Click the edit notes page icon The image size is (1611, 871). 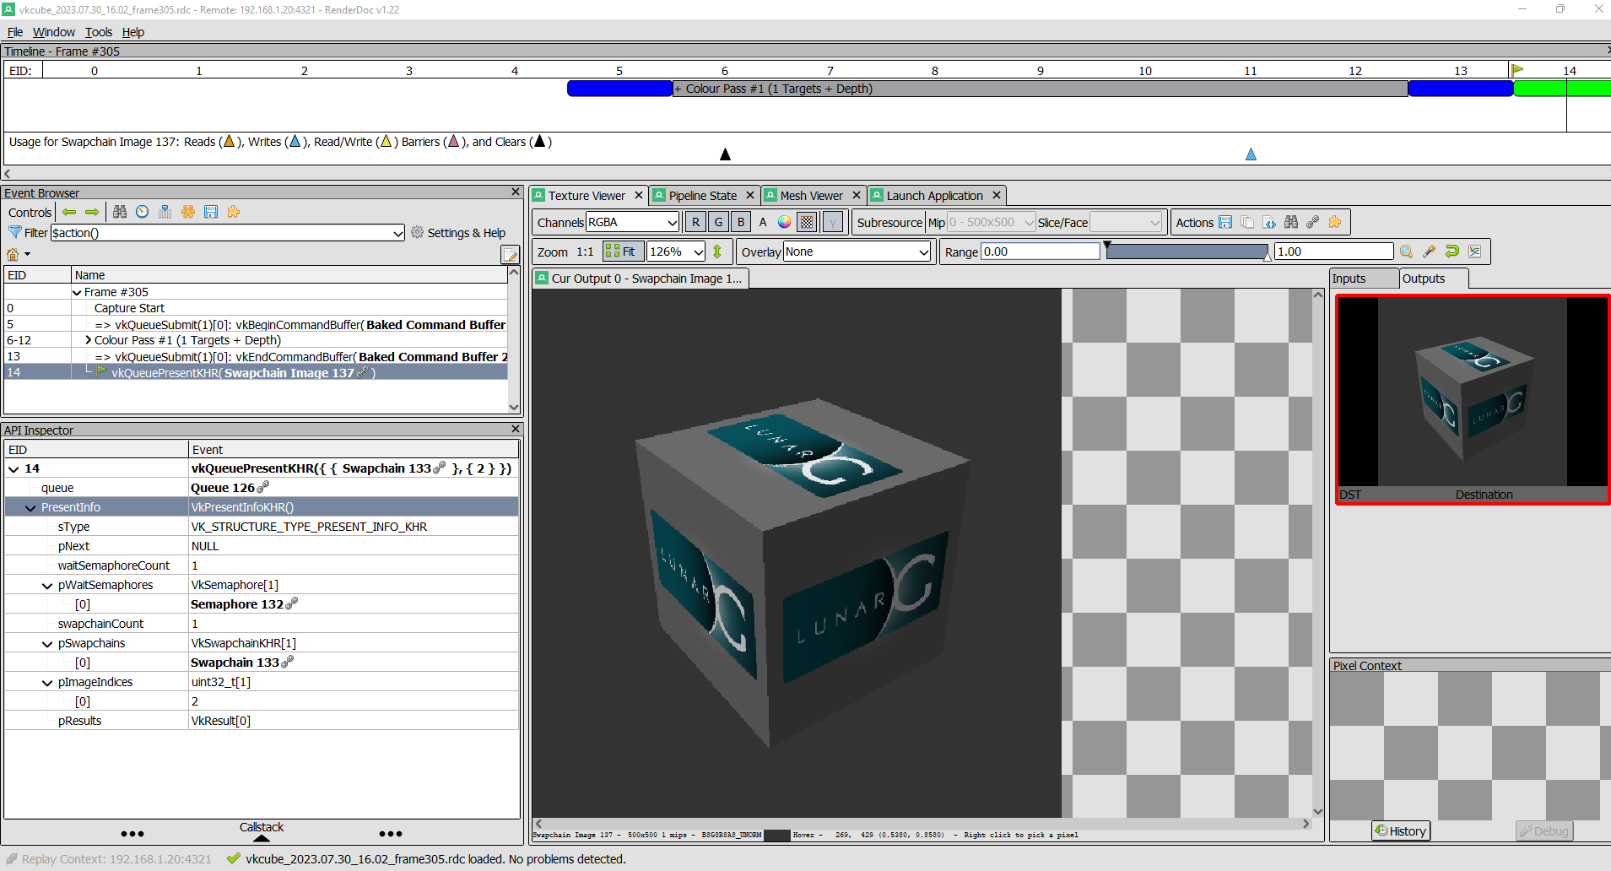tap(511, 254)
